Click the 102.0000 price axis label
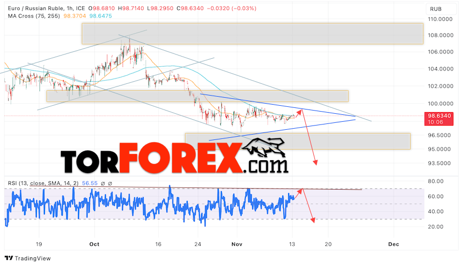Screen dimensions: 463x266 click(440, 86)
